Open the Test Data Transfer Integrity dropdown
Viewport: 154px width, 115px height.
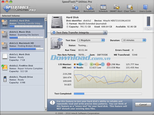point(79,33)
